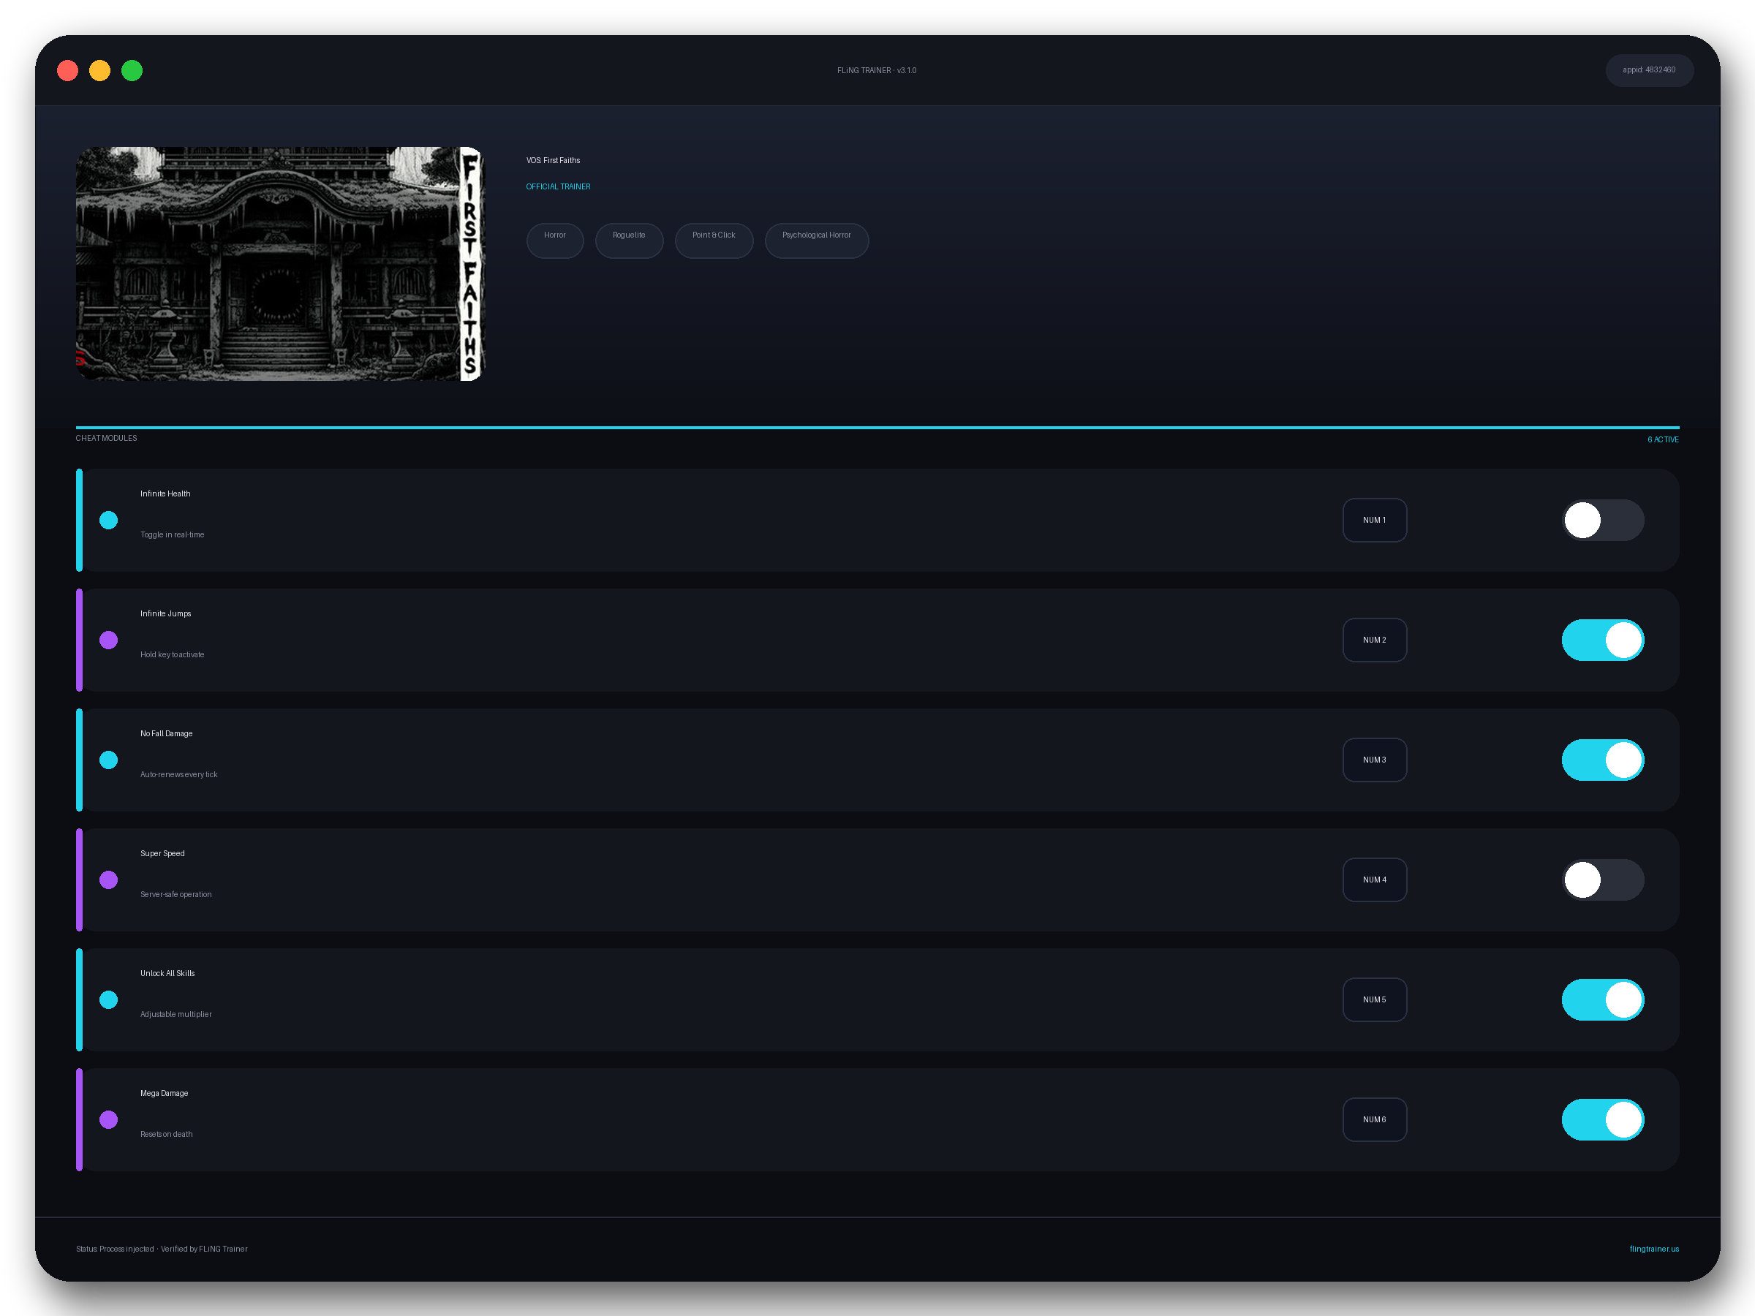The width and height of the screenshot is (1755, 1316).
Task: Disable the Infinite Jumps toggle
Action: click(1603, 640)
